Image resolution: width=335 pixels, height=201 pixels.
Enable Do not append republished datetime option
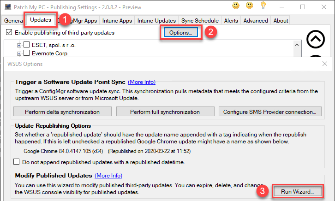tap(17, 161)
